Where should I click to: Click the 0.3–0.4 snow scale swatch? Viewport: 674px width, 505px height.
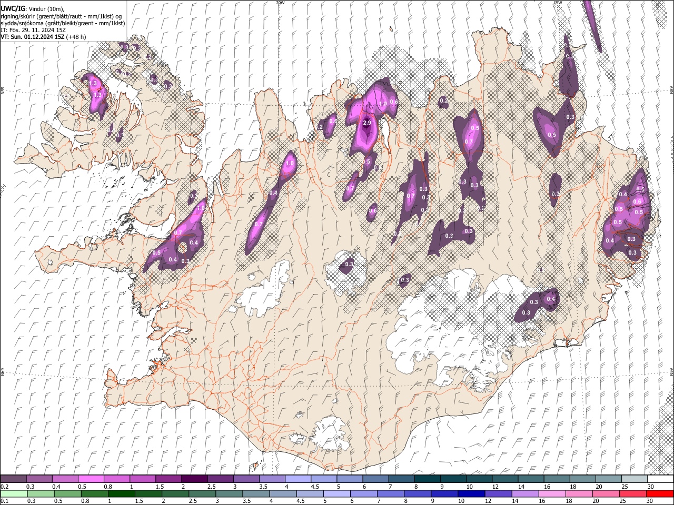click(x=39, y=479)
